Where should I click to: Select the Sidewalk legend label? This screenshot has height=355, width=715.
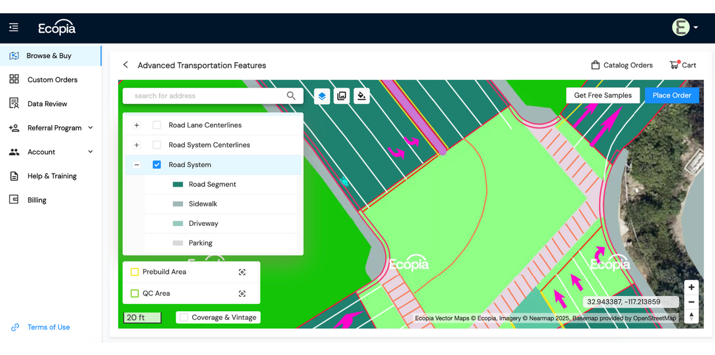point(203,204)
